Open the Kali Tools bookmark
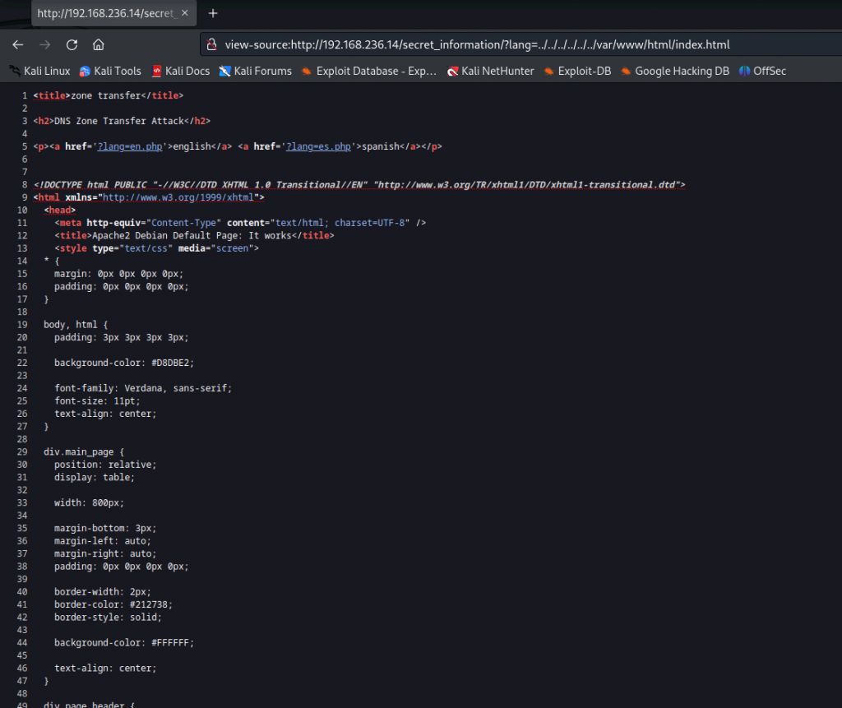 [110, 71]
